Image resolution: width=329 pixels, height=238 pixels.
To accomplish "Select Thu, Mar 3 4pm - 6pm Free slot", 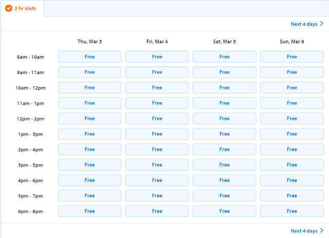I will (89, 180).
